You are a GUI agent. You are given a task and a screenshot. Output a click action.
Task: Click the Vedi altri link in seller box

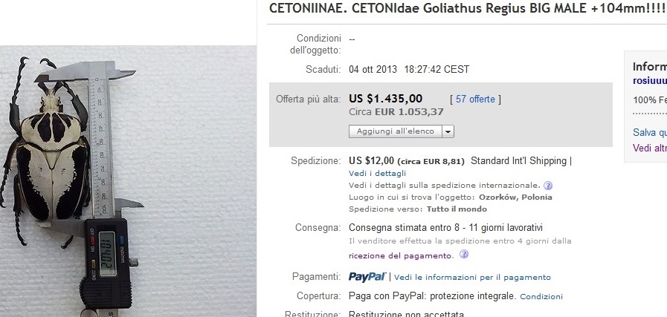[649, 148]
